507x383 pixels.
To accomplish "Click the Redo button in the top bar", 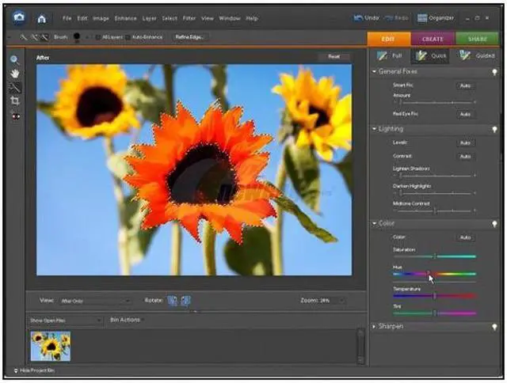I will (x=396, y=18).
